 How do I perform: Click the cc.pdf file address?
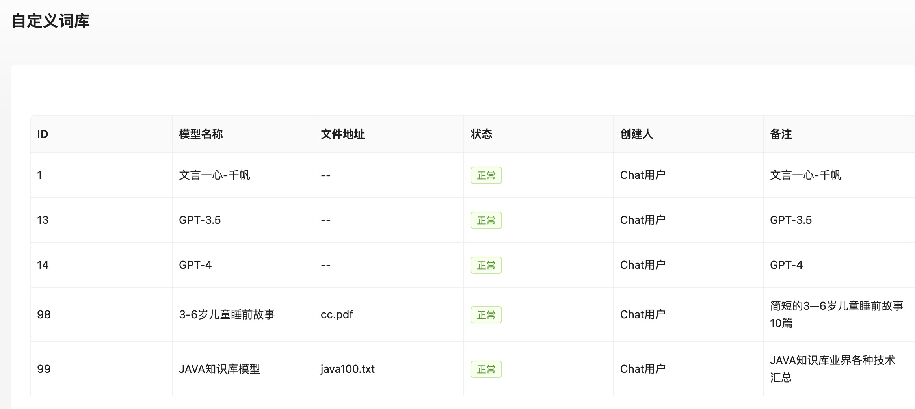click(x=337, y=315)
